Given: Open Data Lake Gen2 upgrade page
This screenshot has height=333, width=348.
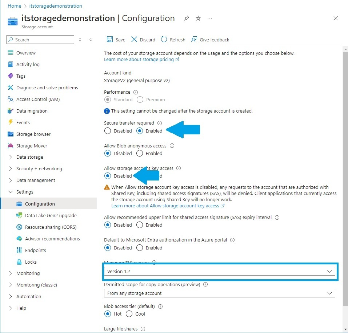Looking at the screenshot, I should coord(51,215).
